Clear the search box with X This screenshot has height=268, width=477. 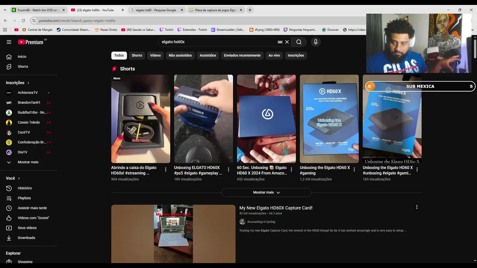point(287,42)
